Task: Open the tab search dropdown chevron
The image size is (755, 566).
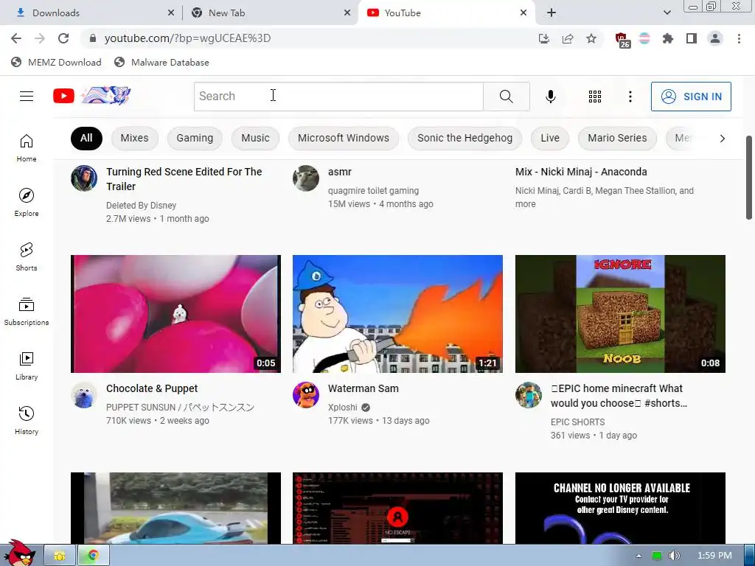Action: 667,13
